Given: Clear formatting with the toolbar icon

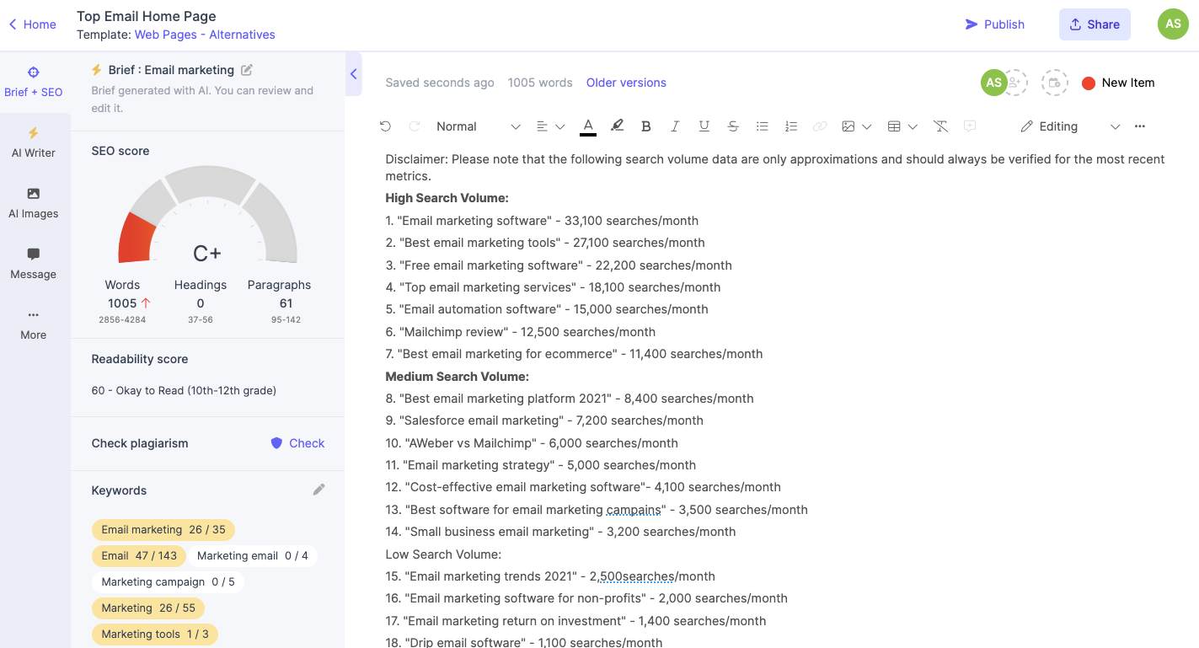Looking at the screenshot, I should (941, 126).
